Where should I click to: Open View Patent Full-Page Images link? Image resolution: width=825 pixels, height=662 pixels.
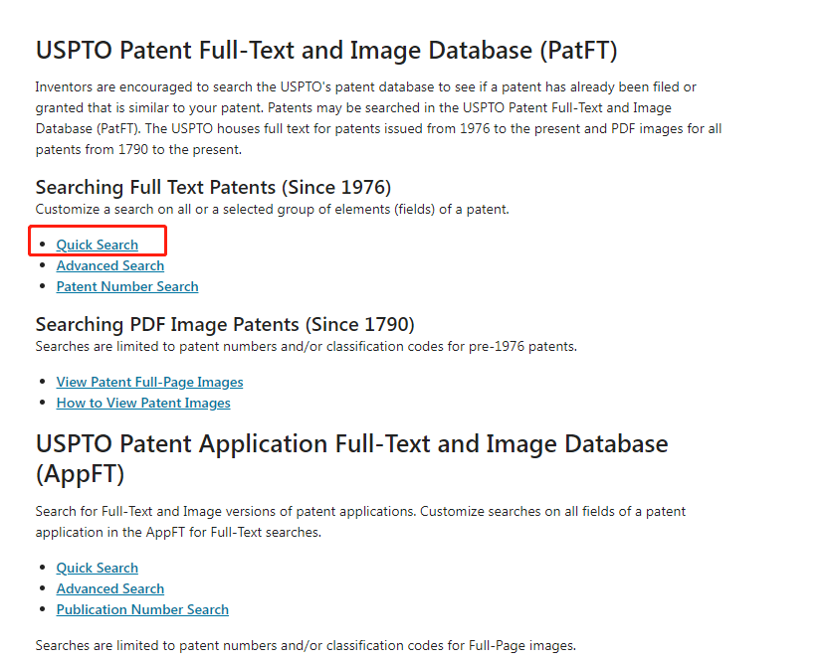(149, 382)
